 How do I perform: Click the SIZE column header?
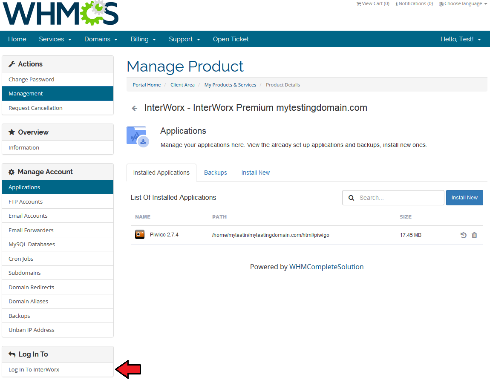pyautogui.click(x=406, y=217)
